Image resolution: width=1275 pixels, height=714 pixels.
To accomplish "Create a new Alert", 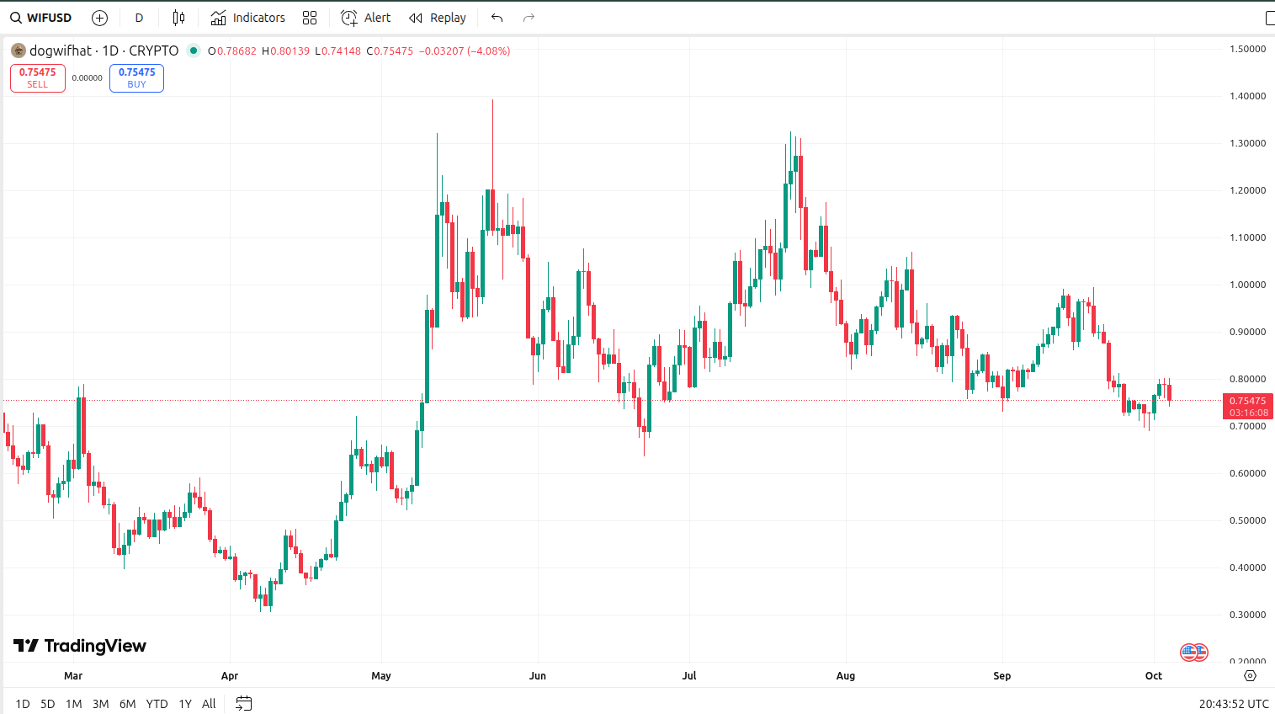I will [366, 18].
